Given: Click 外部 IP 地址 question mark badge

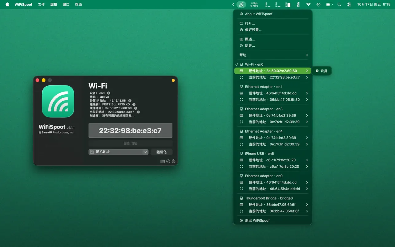Looking at the screenshot, I should [129, 100].
